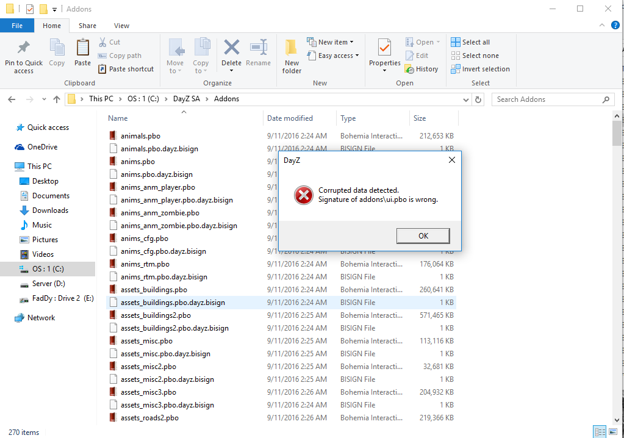Close the DayZ error dialog
The image size is (624, 438).
(x=452, y=160)
